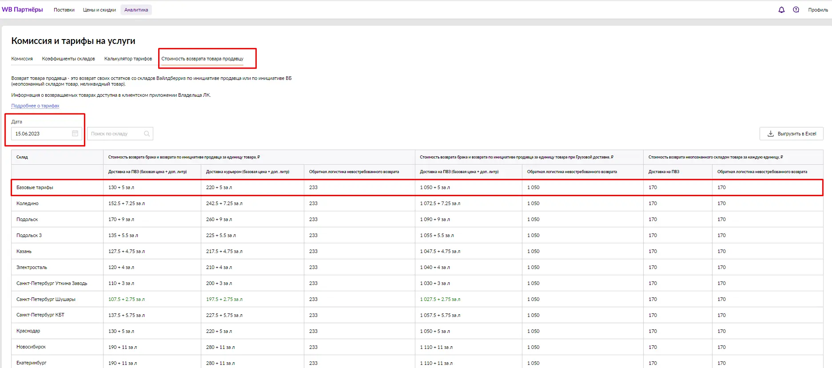Select Санкт-Петербург КБТ row name
This screenshot has height=368, width=832.
[40, 315]
